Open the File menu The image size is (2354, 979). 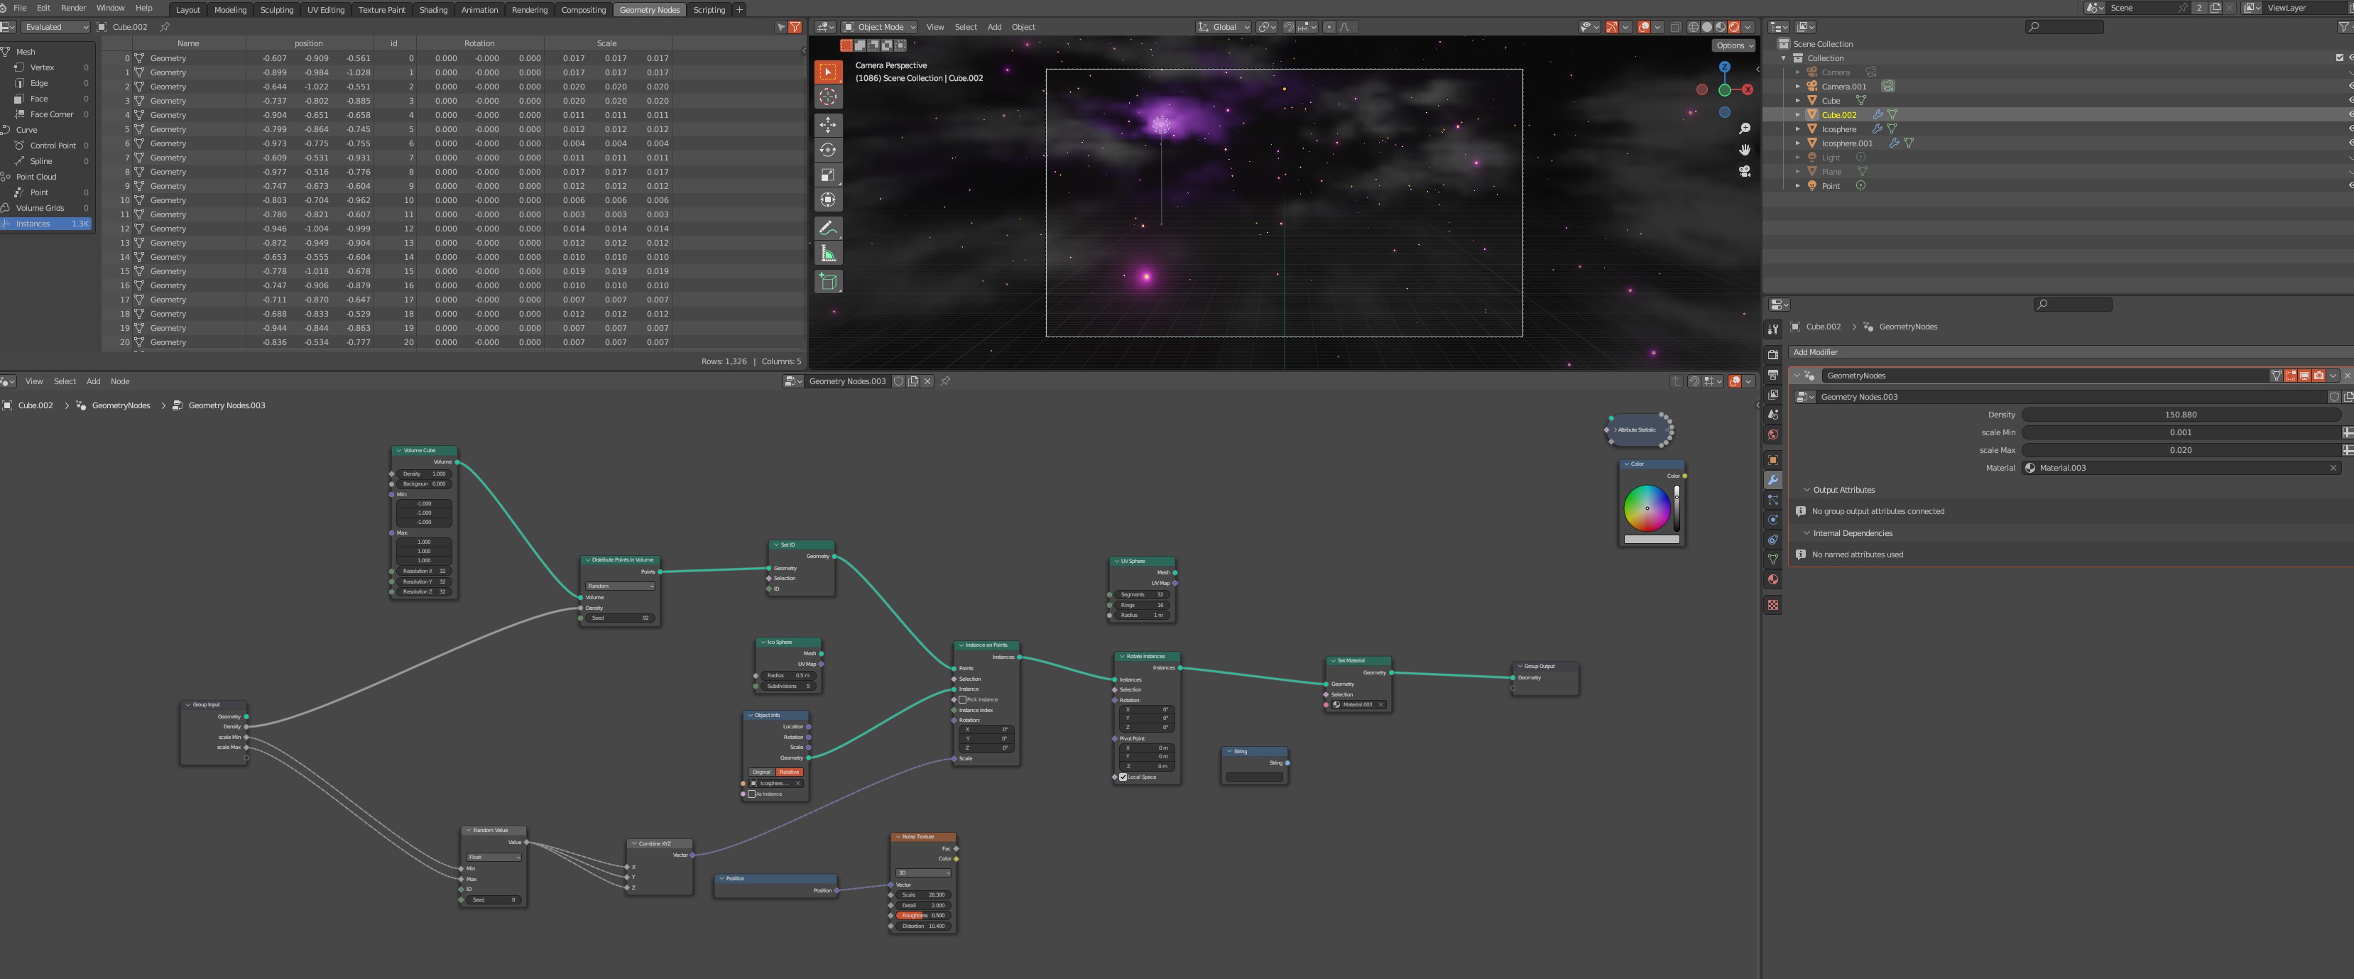click(x=20, y=7)
